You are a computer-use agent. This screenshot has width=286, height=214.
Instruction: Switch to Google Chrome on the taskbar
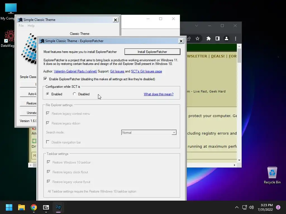pos(34,207)
